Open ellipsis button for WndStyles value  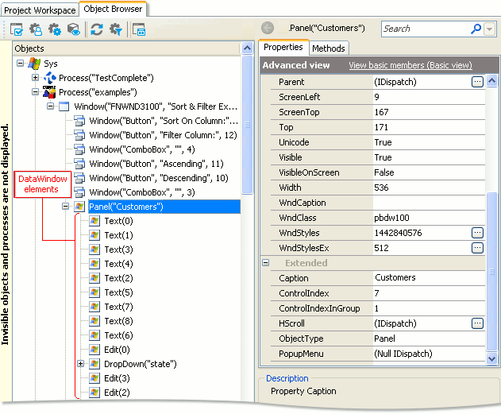477,233
